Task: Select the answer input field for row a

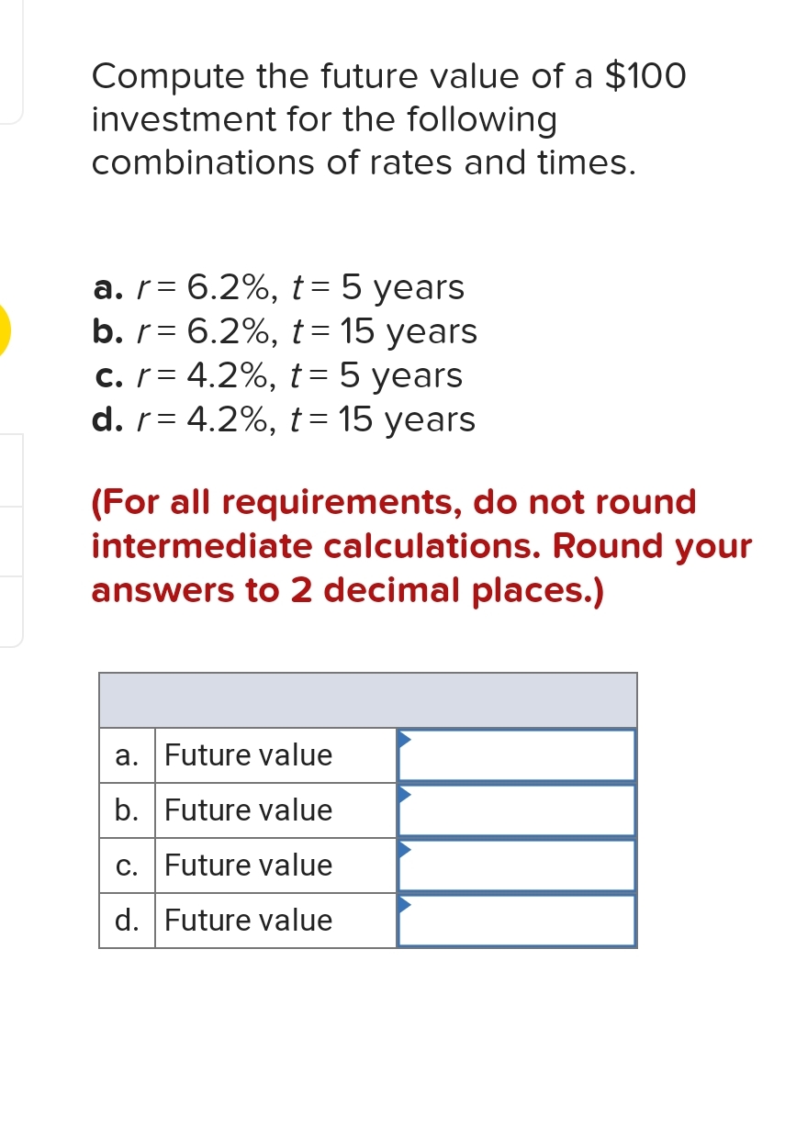Action: tap(516, 754)
